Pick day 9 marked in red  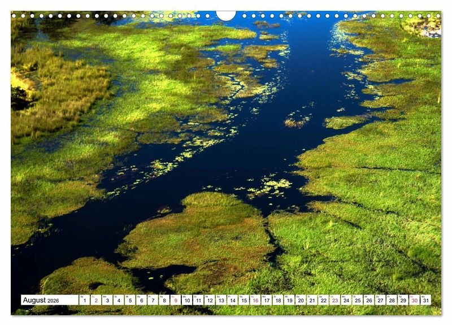[x=175, y=301]
